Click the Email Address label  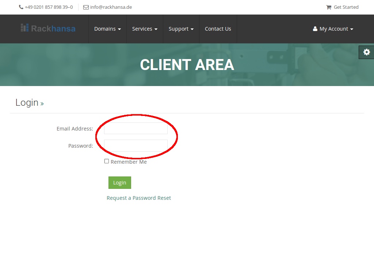coord(75,129)
